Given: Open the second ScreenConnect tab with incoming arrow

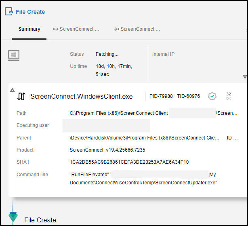Looking at the screenshot, I should [x=137, y=29].
